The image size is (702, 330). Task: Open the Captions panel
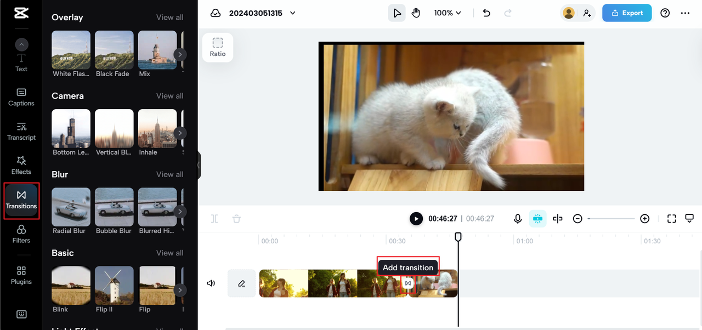pos(21,96)
